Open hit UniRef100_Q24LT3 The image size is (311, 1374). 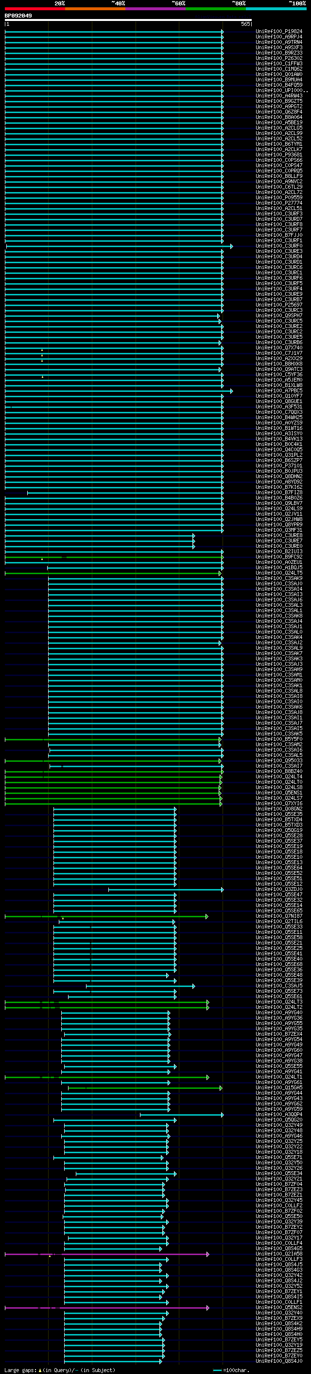278,1002
